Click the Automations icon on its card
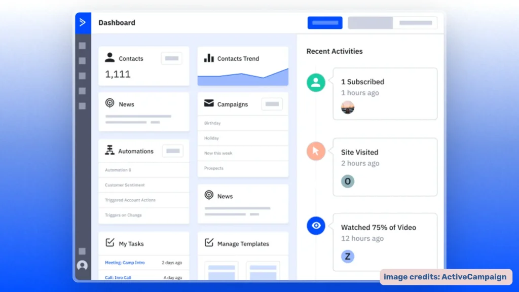519x292 pixels. 109,150
